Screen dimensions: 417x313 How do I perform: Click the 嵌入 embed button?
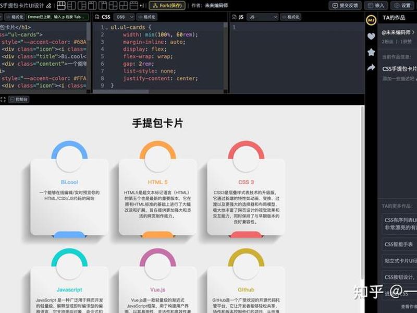click(x=376, y=6)
